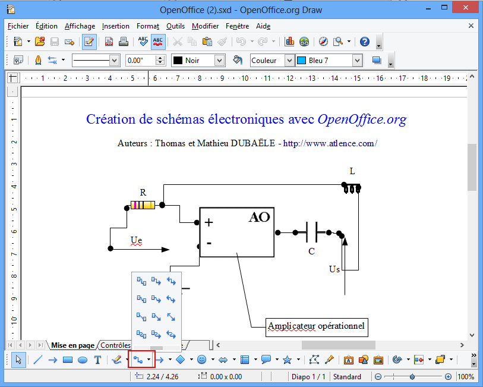Click the zoom out minus button
The height and width of the screenshot is (387, 483).
378,376
